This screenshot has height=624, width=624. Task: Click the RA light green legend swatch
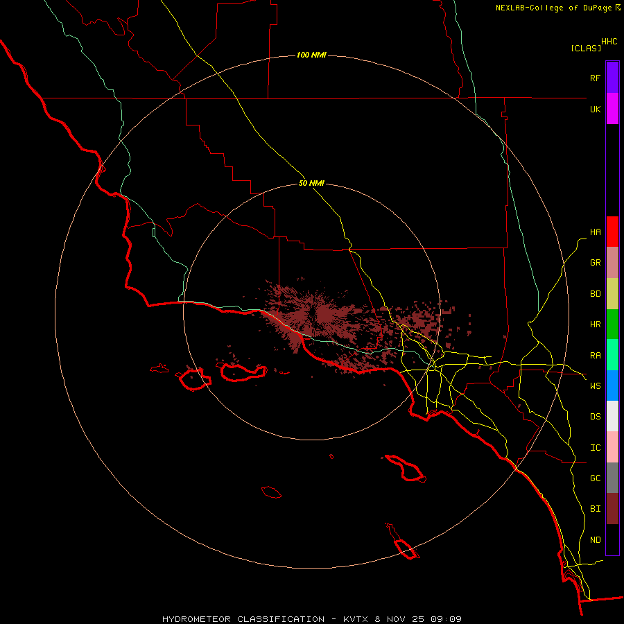click(x=612, y=355)
